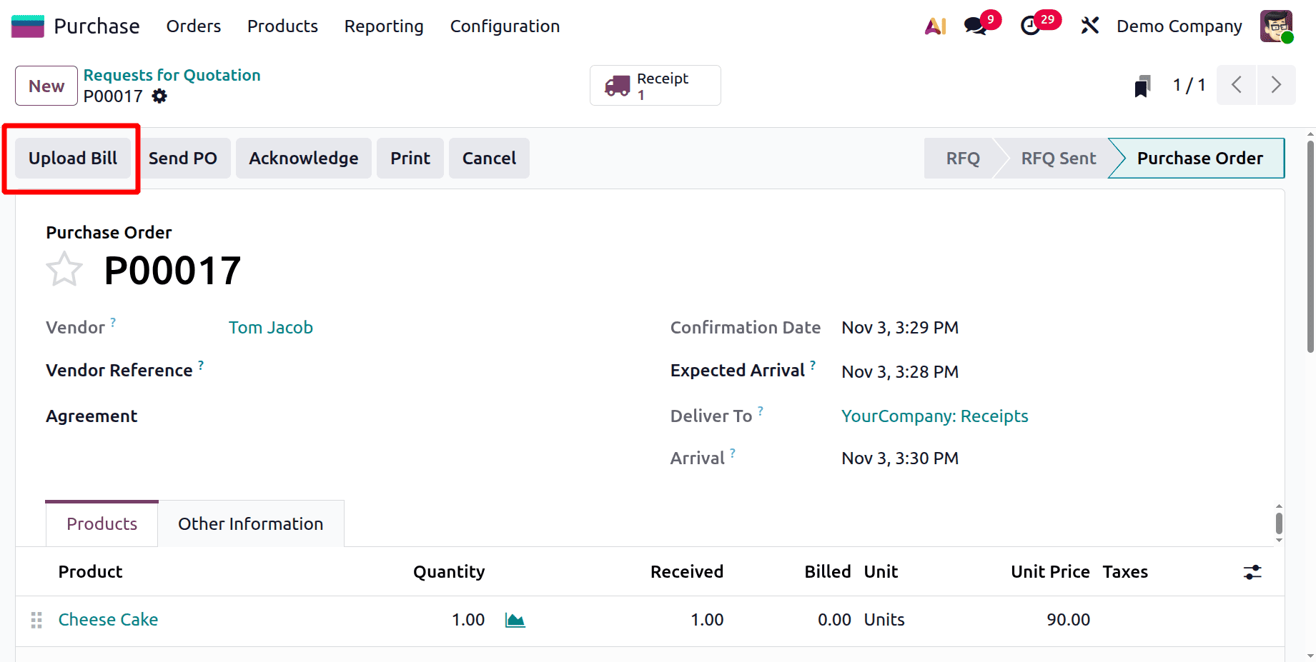Screen dimensions: 1316x662
Task: Open the Configuration menu
Action: tap(505, 26)
